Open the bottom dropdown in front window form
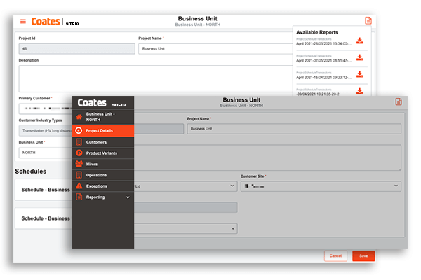Viewport: 421px width, 280px height. point(185,229)
